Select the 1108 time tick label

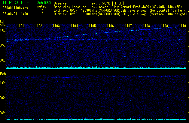pos(146,26)
